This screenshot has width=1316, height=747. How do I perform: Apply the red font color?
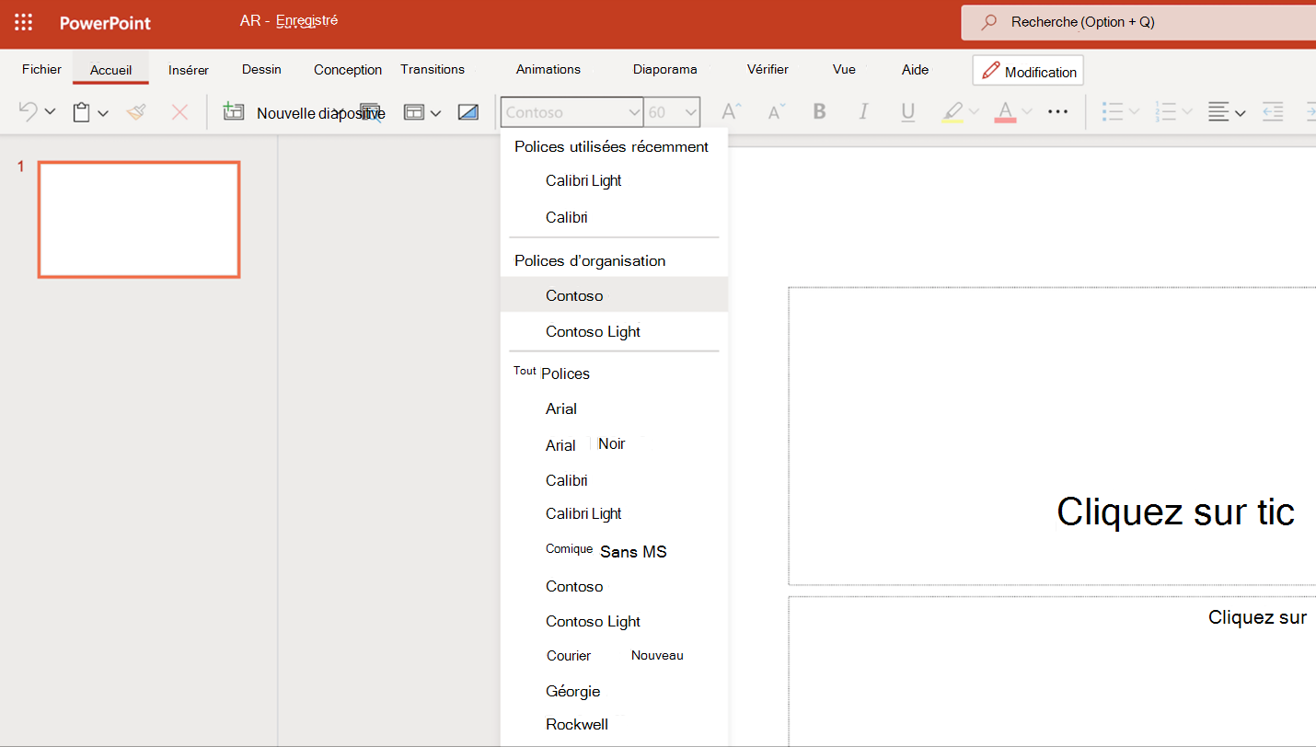[x=1005, y=112]
